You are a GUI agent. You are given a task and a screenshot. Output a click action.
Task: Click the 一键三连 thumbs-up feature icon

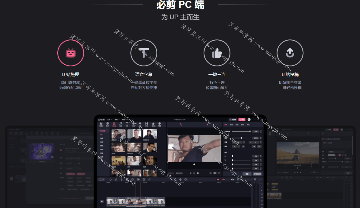pos(217,53)
